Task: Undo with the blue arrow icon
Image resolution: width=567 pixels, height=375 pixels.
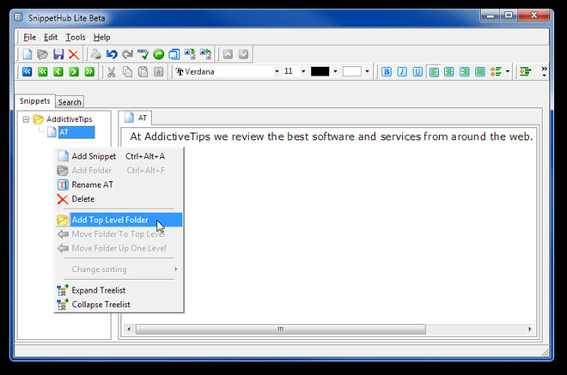Action: (112, 54)
